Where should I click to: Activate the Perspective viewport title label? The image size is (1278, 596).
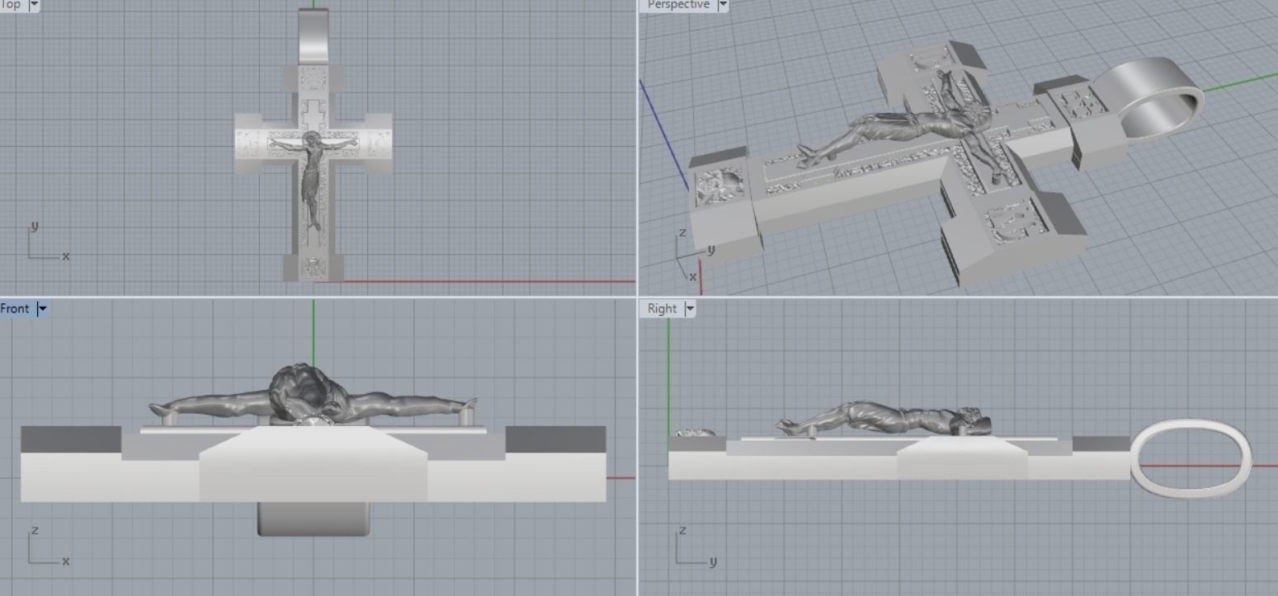tap(678, 5)
